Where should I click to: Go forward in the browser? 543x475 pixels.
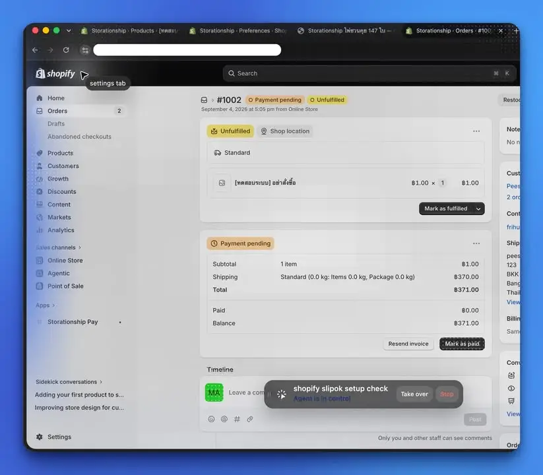(x=51, y=50)
